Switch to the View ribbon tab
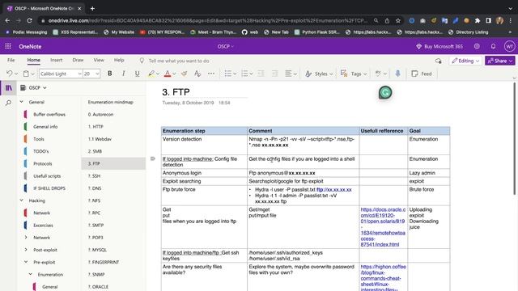Screen dimensions: 518x291 (99, 60)
